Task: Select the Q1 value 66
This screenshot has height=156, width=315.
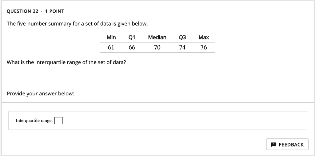Action: tap(132, 47)
